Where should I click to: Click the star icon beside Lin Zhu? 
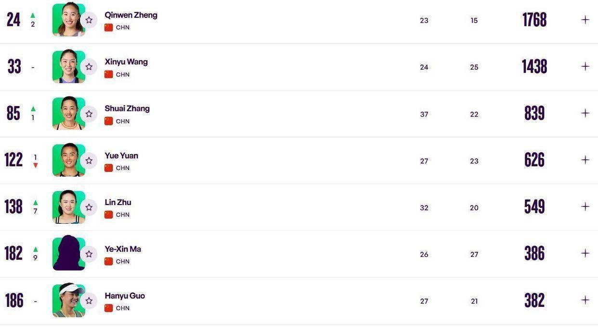click(x=89, y=207)
